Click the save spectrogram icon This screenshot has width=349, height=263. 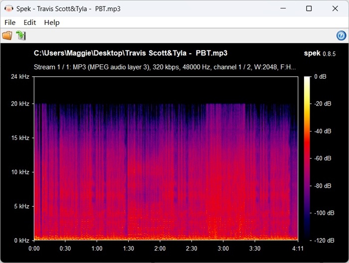(21, 35)
